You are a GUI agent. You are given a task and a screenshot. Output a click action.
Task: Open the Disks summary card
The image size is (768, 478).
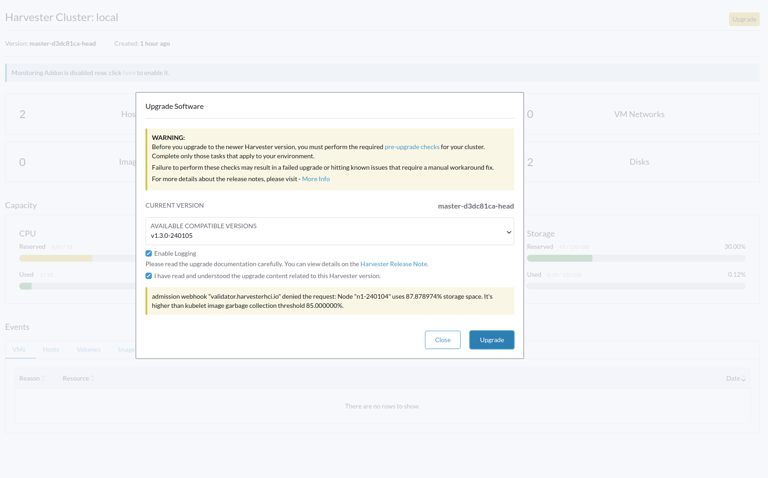click(639, 162)
